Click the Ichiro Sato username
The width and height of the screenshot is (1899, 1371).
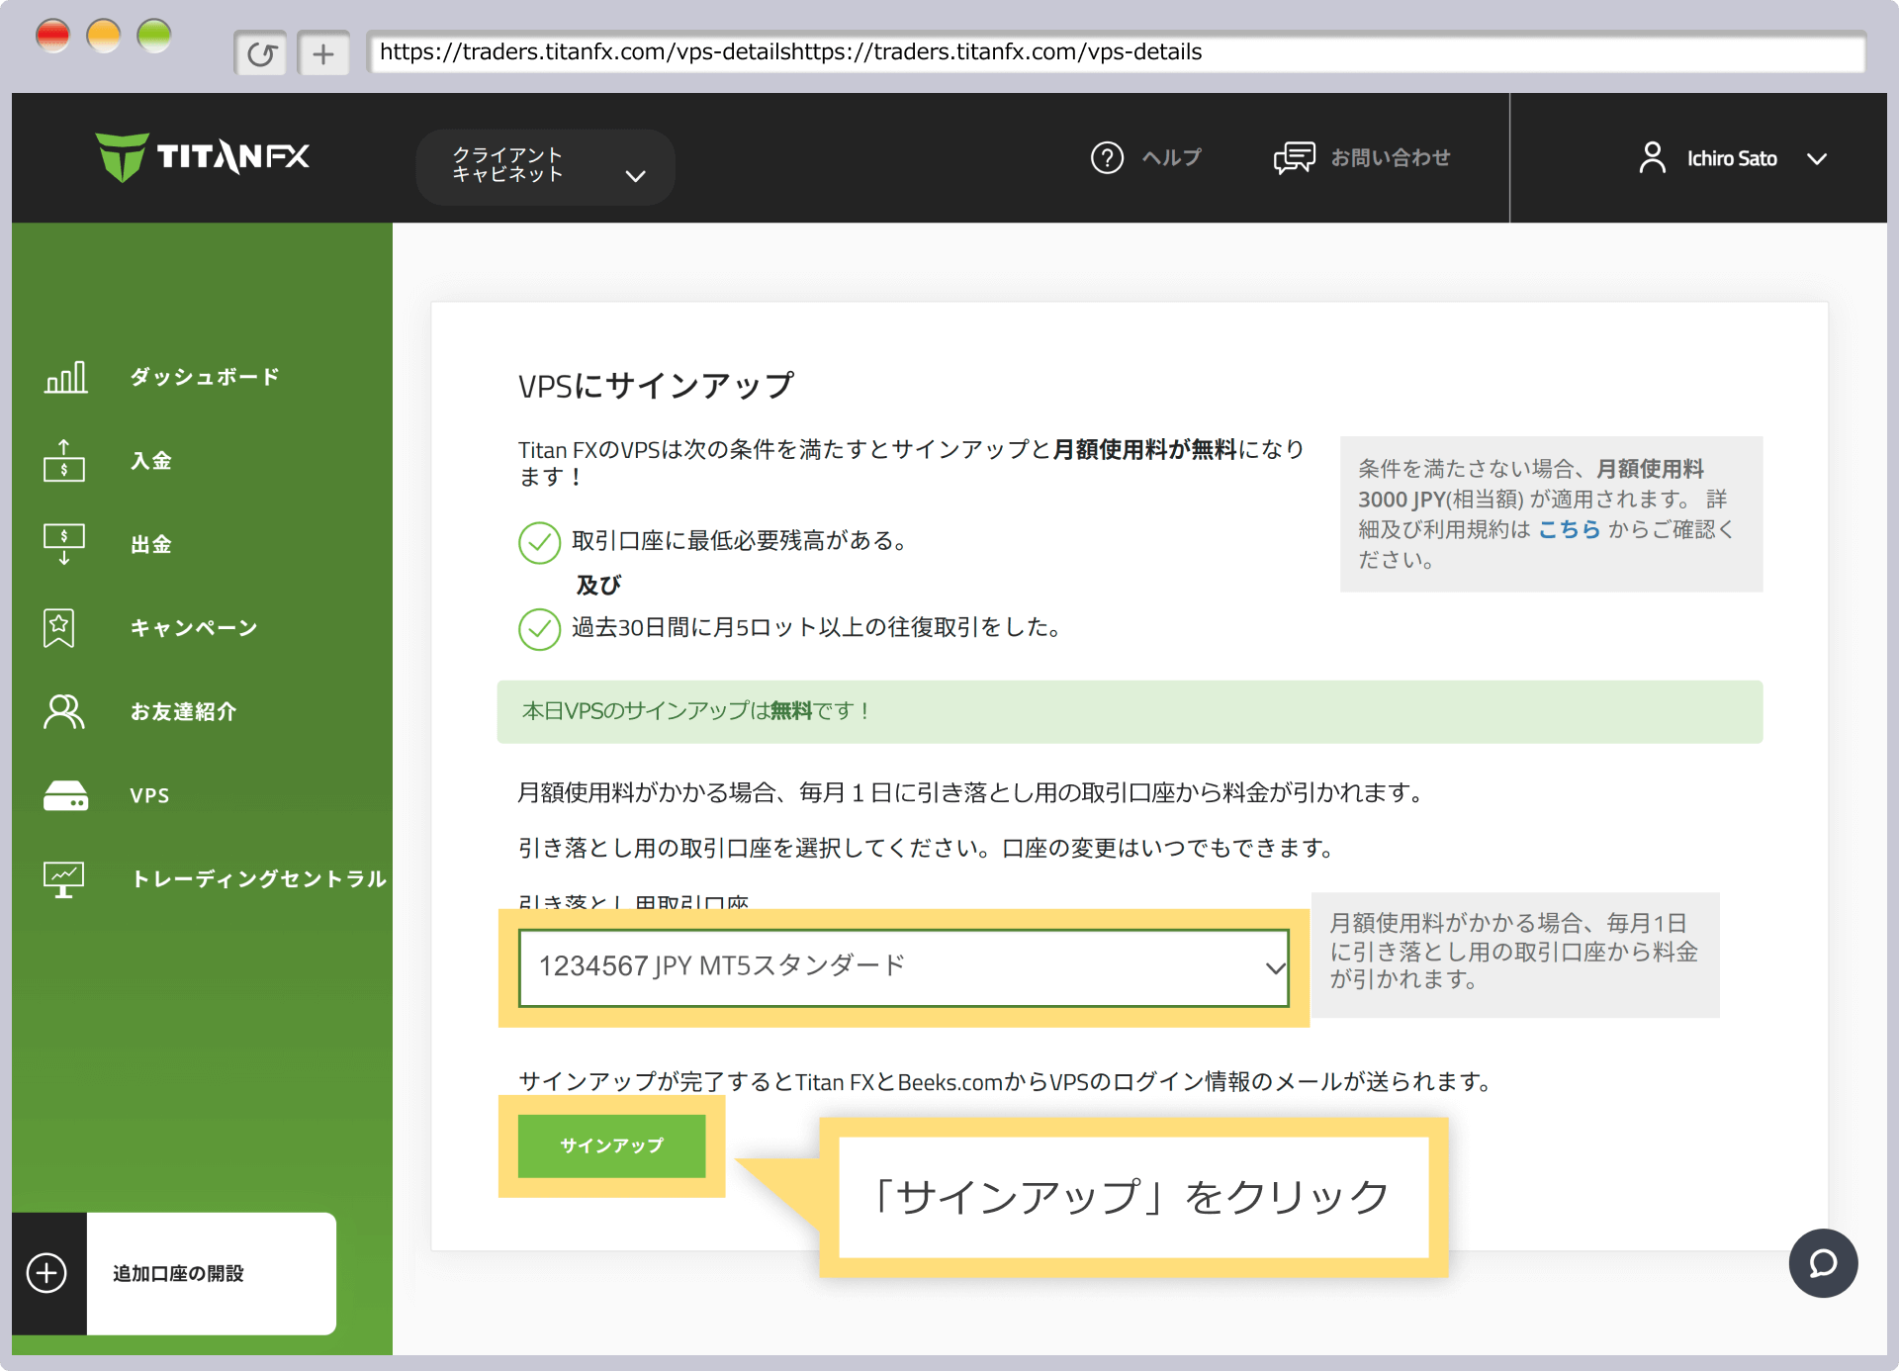click(1732, 158)
